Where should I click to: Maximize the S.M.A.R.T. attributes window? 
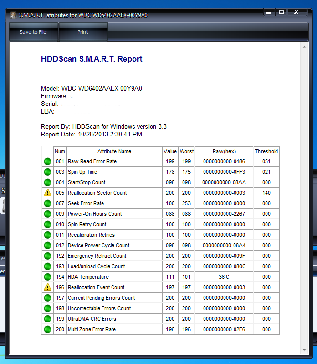point(281,12)
